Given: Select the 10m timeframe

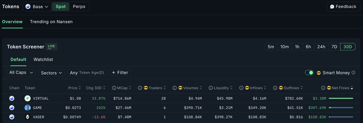Looking at the screenshot, I should coord(285,47).
